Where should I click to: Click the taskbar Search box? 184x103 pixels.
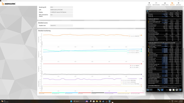(81, 101)
